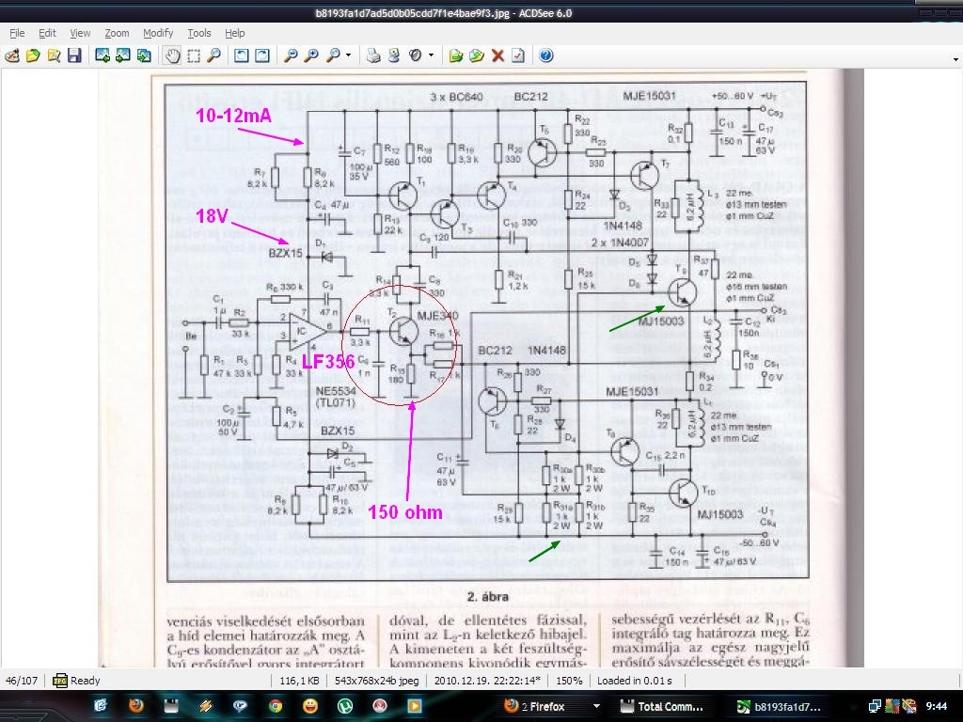Rotate image clockwise

[x=262, y=55]
